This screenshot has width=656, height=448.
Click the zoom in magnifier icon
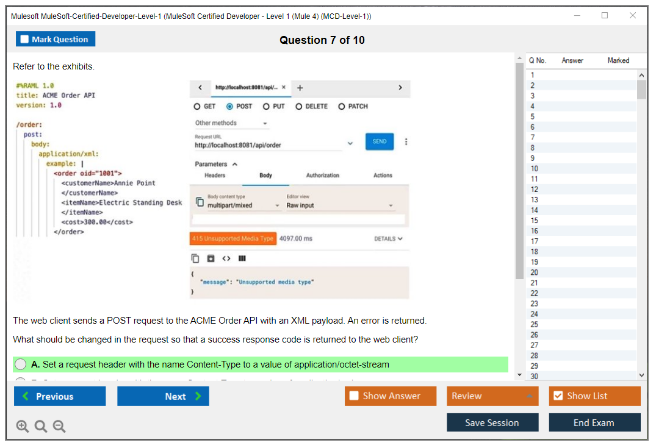pos(23,427)
